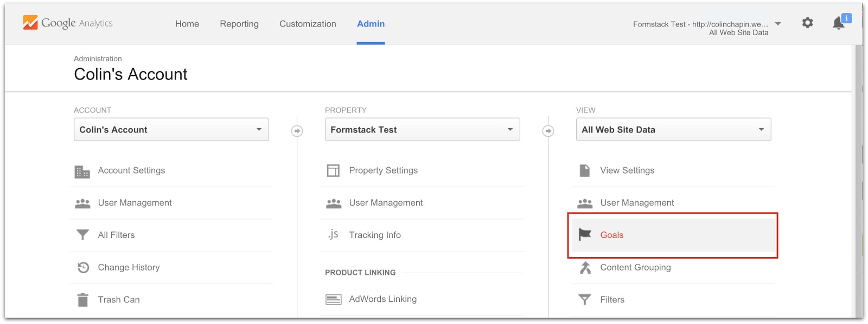This screenshot has height=324, width=868.
Task: Click the Google Analytics logo
Action: pos(68,23)
